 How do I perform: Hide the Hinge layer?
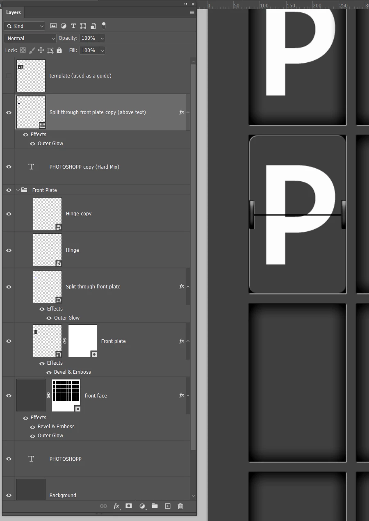[9, 250]
